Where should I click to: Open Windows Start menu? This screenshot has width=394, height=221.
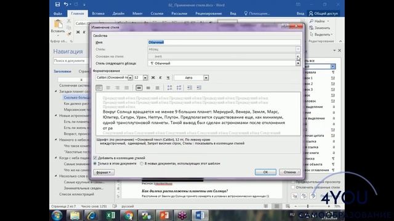(x=57, y=215)
